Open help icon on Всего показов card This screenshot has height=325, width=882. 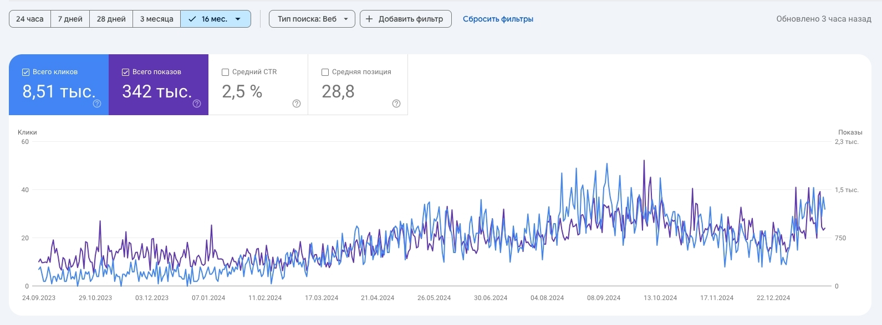(x=197, y=104)
